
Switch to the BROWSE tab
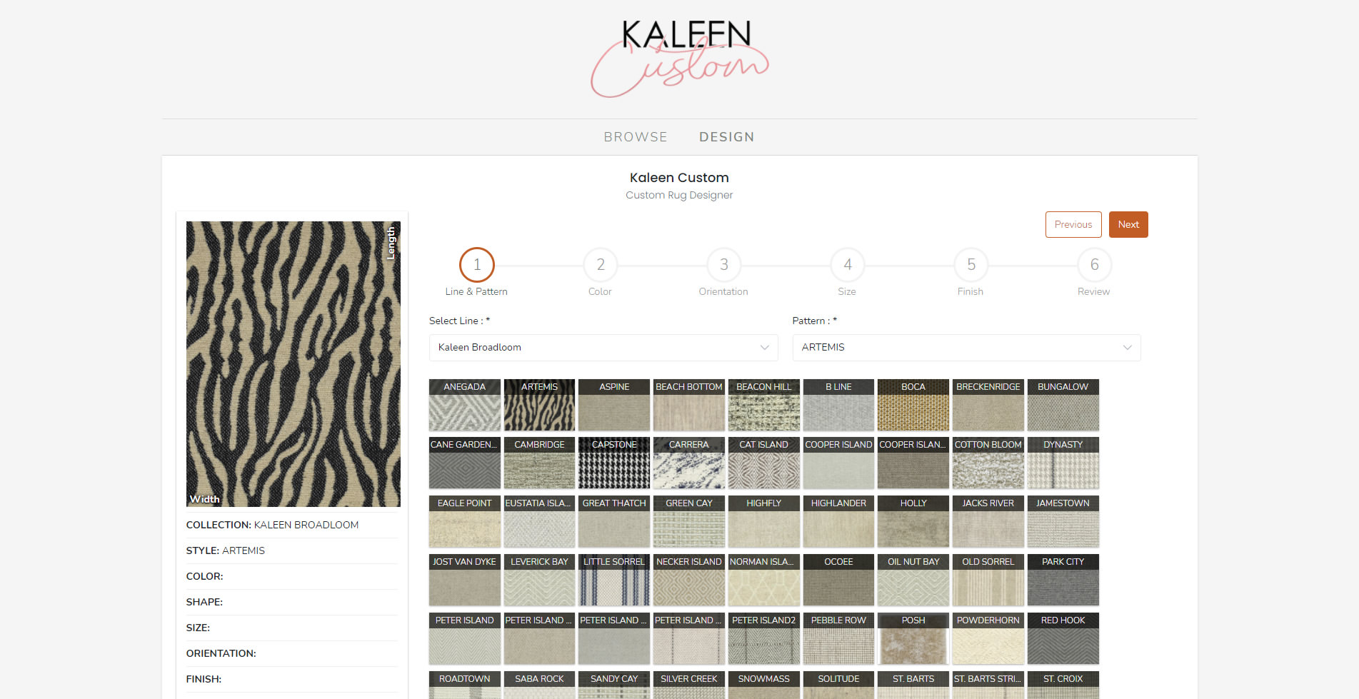pos(635,137)
